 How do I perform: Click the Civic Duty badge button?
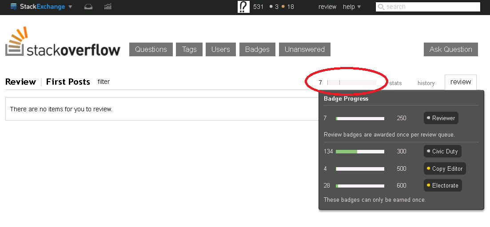(442, 151)
